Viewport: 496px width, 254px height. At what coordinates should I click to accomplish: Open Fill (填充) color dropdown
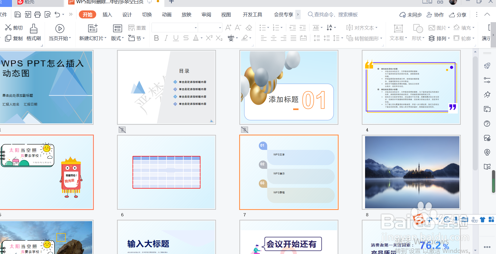click(473, 28)
